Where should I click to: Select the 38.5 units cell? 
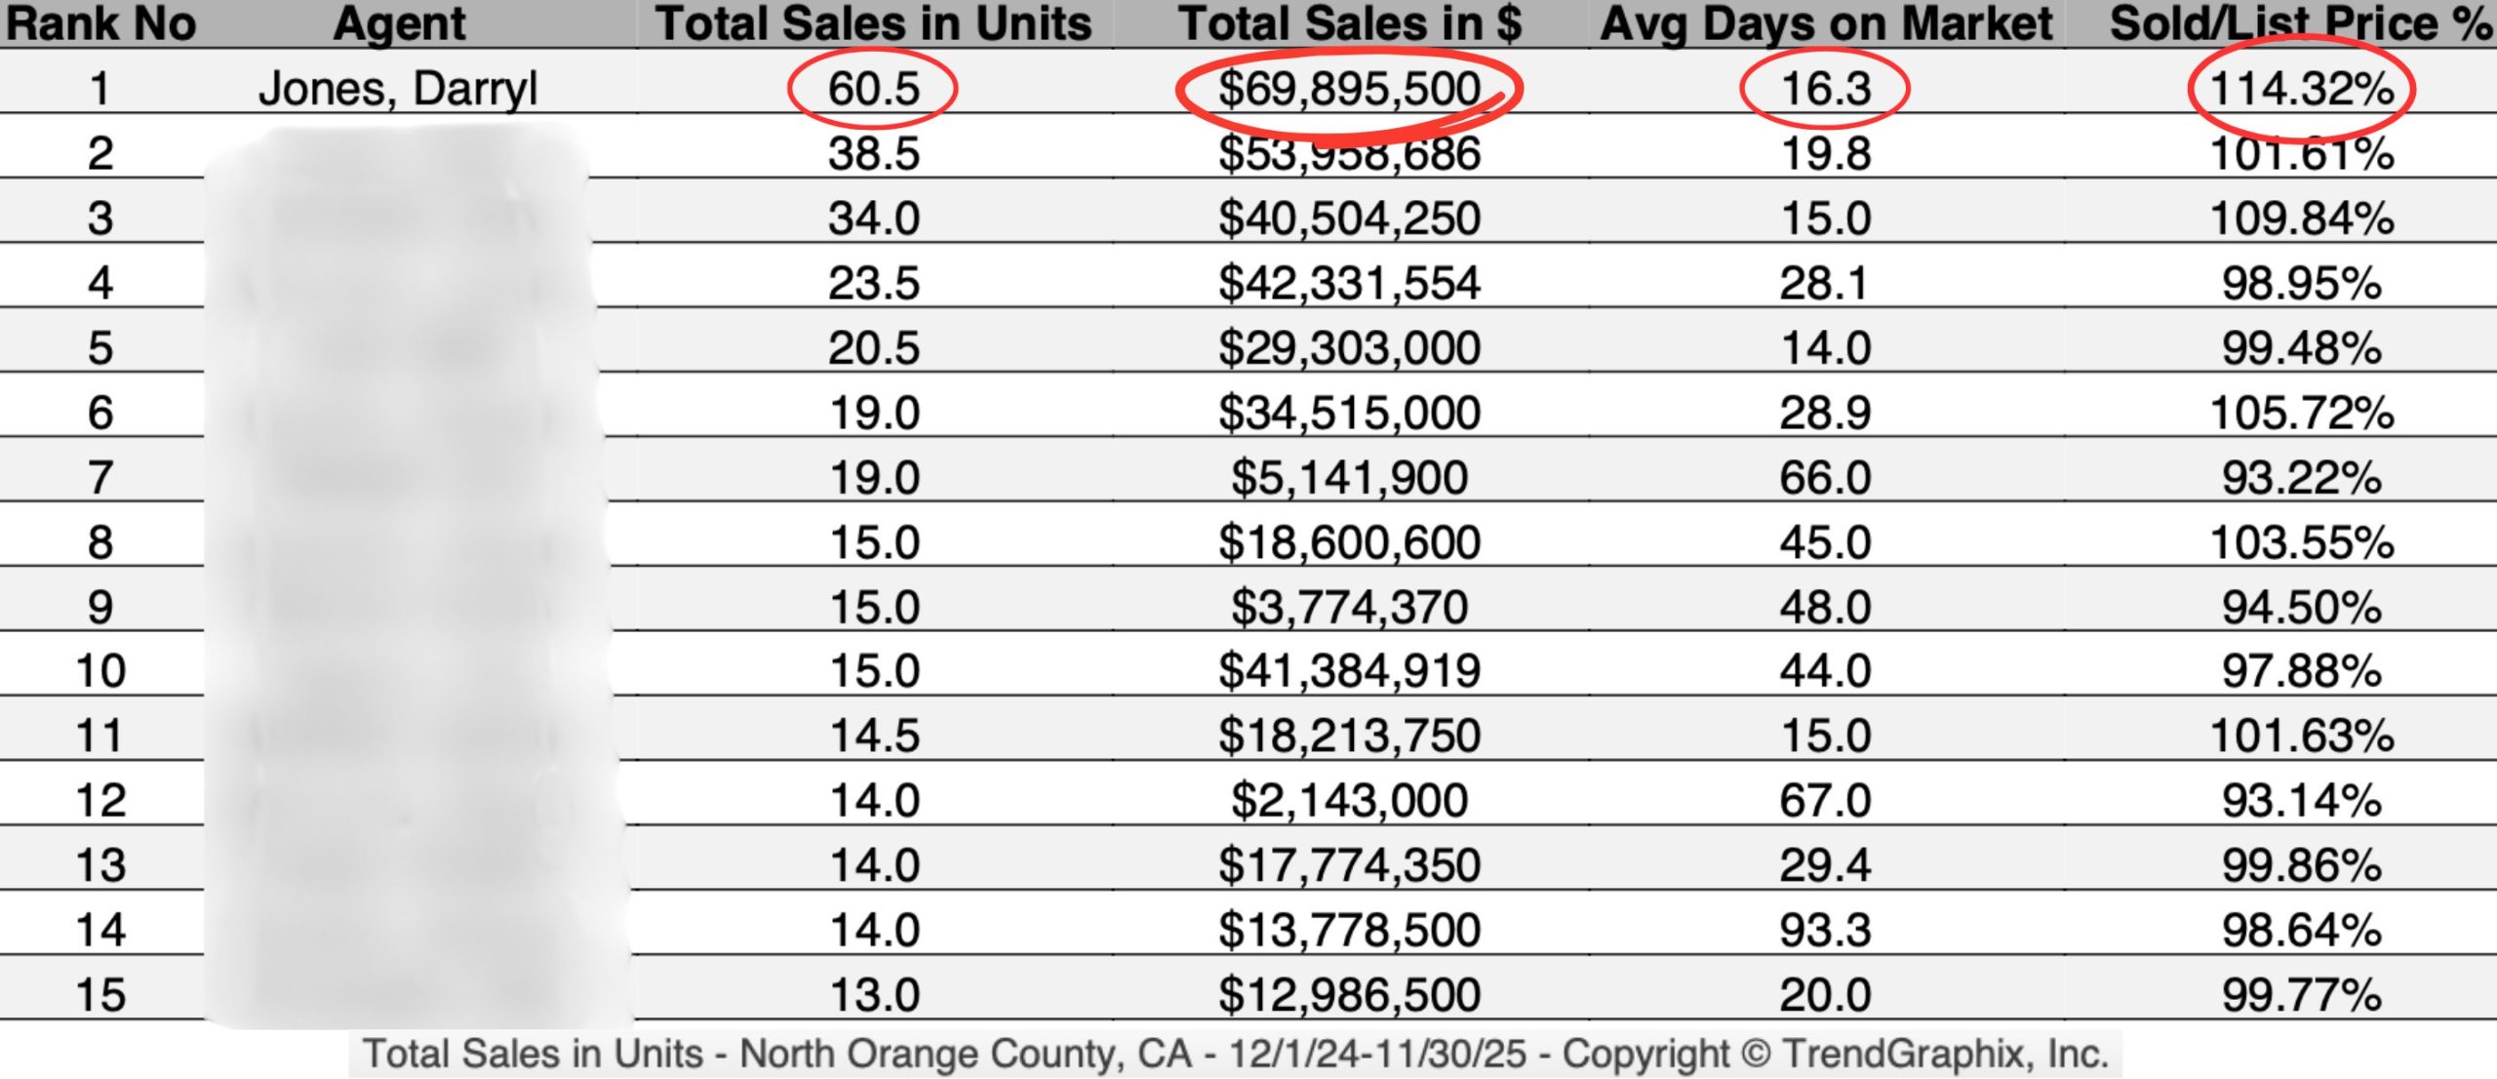point(873,154)
